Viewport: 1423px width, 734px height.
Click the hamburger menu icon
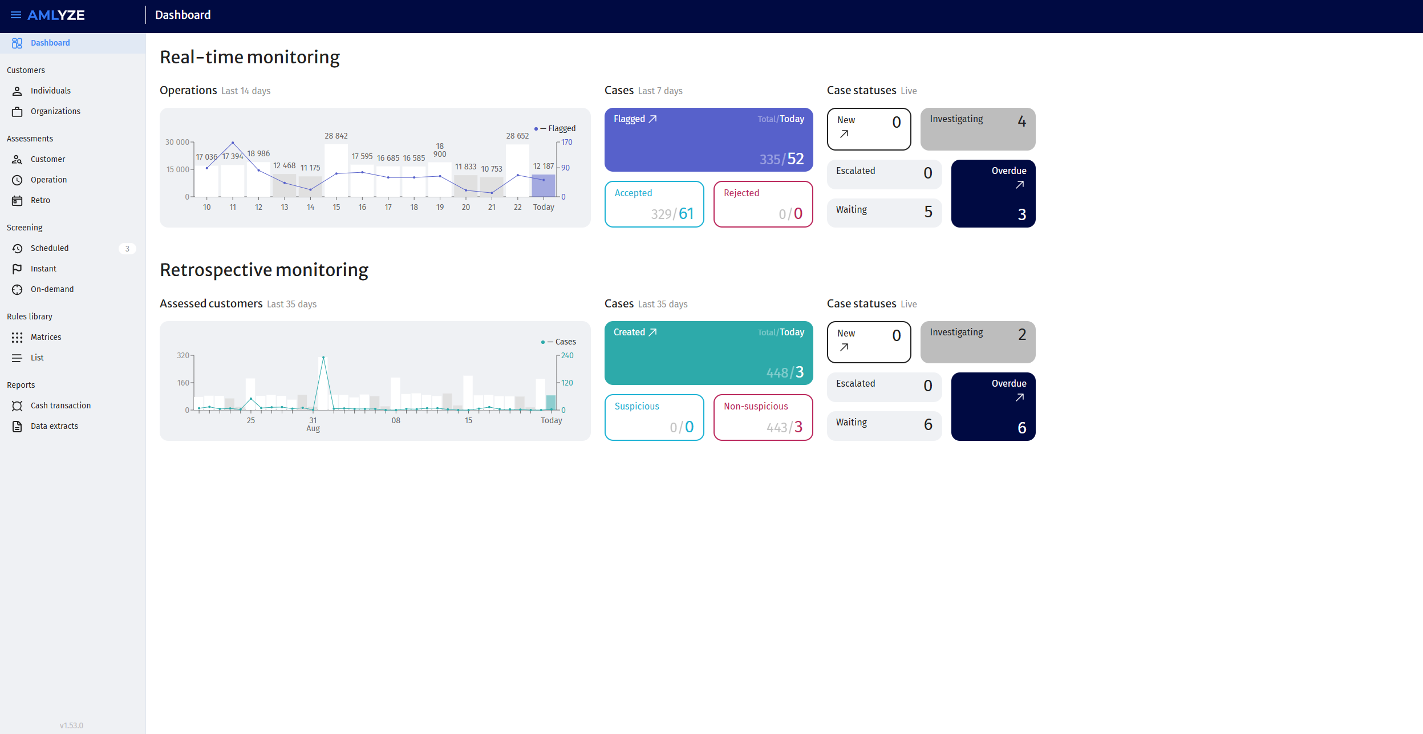point(16,15)
